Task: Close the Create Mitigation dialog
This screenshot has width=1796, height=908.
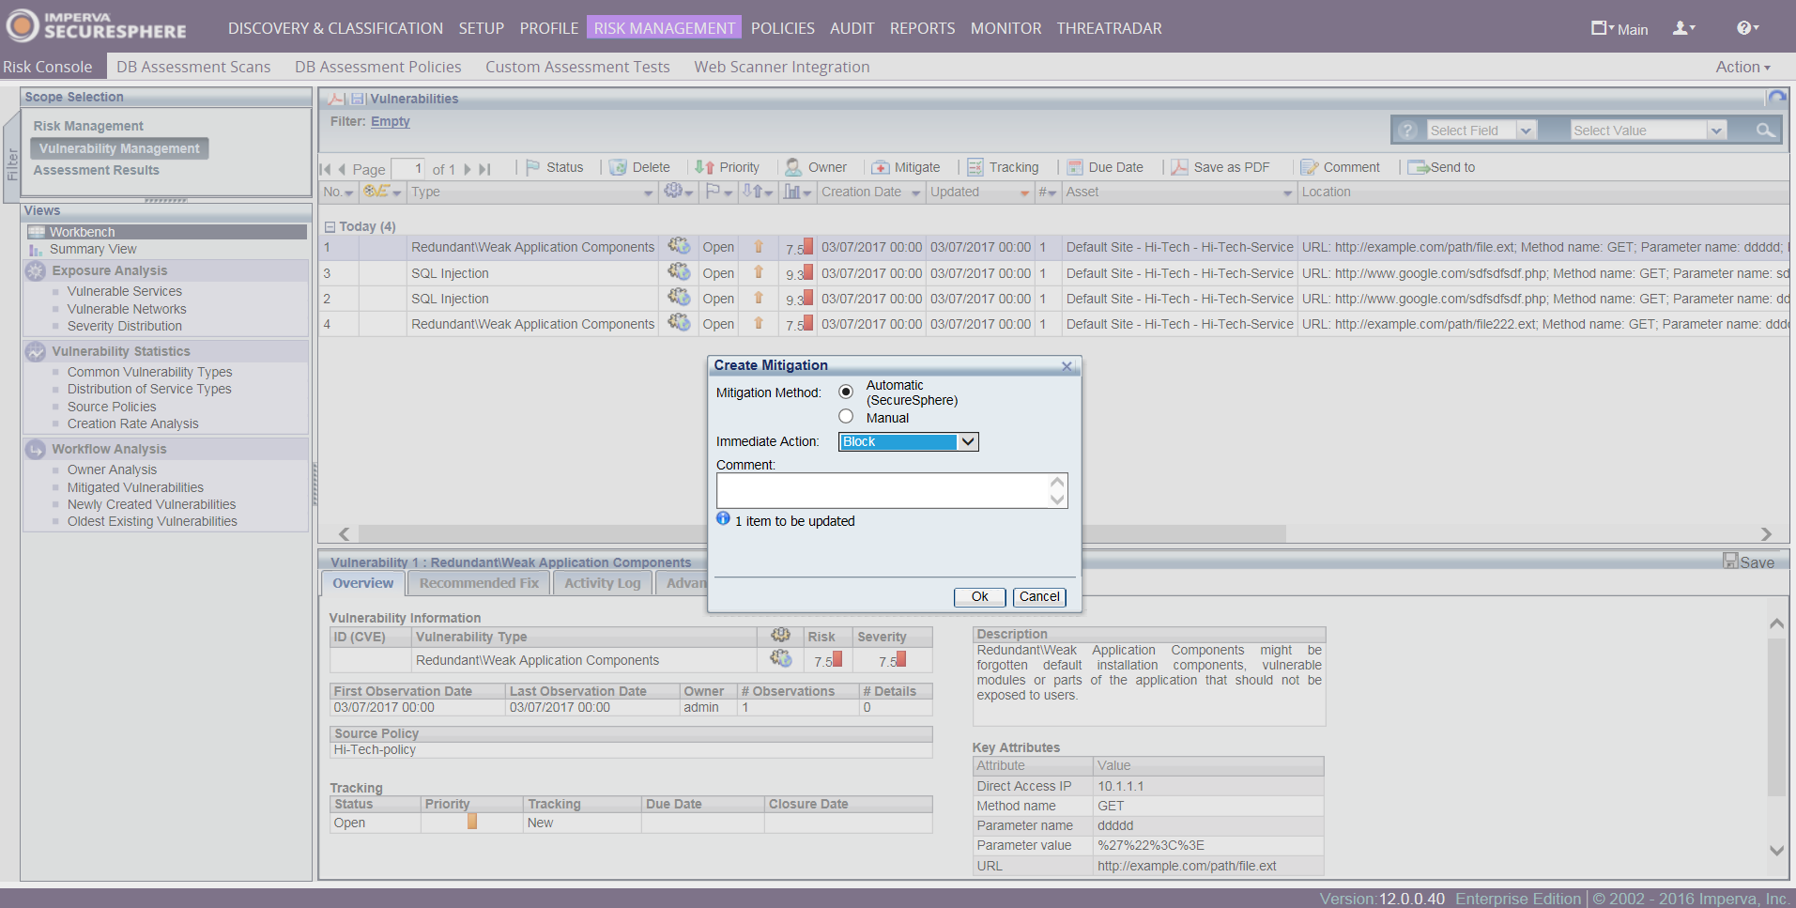Action: click(x=1067, y=366)
